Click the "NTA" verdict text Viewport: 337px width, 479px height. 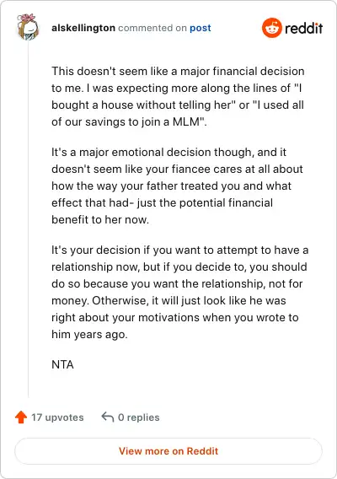tap(62, 364)
